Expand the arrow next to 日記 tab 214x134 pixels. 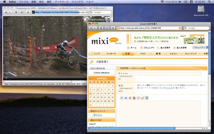click(x=135, y=54)
